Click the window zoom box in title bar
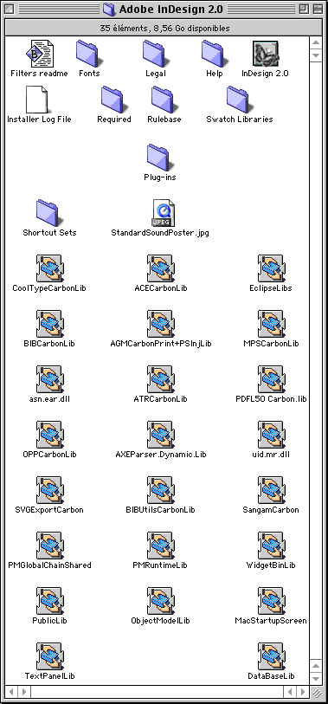The image size is (328, 704). [304, 9]
